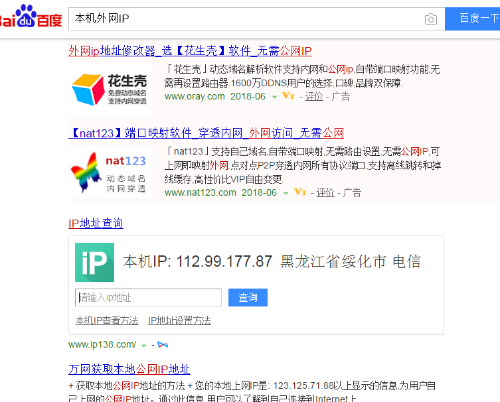The height and width of the screenshot is (402, 500).
Task: Open the IP地址设置方法 link
Action: (x=179, y=320)
